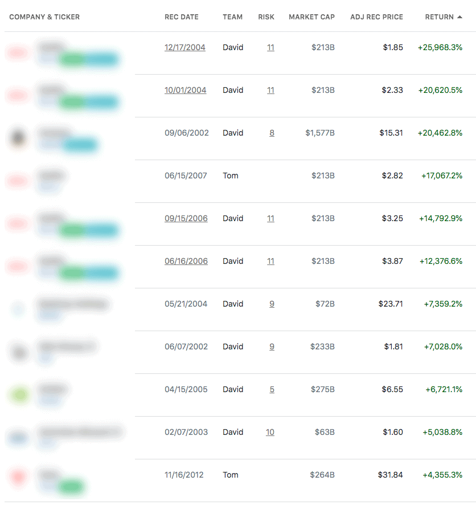The height and width of the screenshot is (505, 476).
Task: Sort by the REC DATE column header
Action: click(x=181, y=17)
